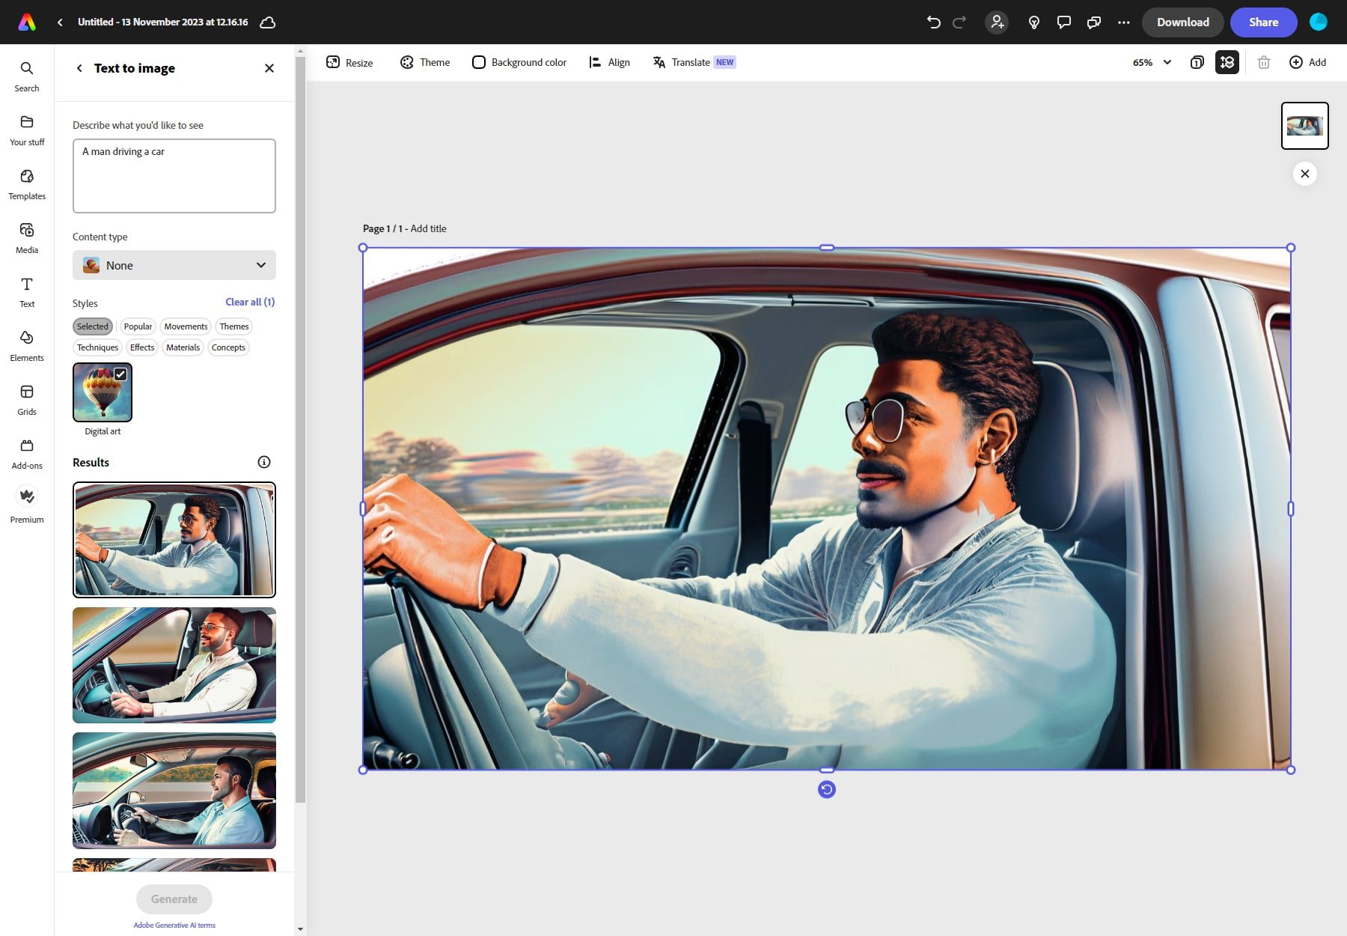Click the Clear all styles link
This screenshot has width=1347, height=936.
(x=250, y=302)
